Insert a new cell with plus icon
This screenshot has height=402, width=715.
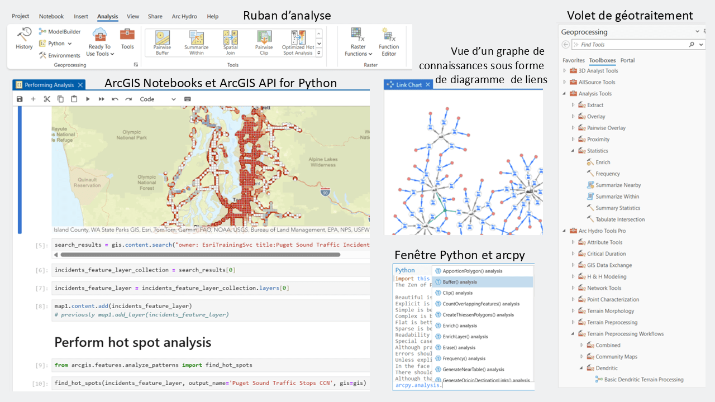coord(33,99)
